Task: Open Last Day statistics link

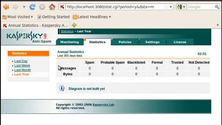Action: pos(21,61)
